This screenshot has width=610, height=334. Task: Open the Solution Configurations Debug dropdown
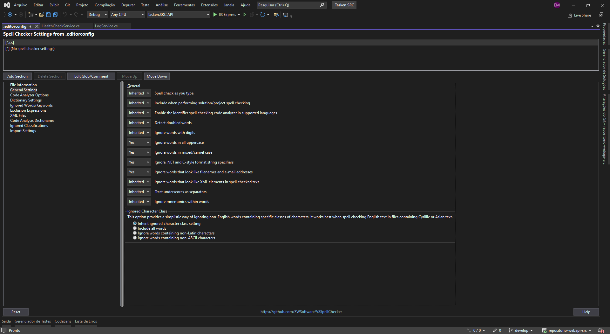97,15
